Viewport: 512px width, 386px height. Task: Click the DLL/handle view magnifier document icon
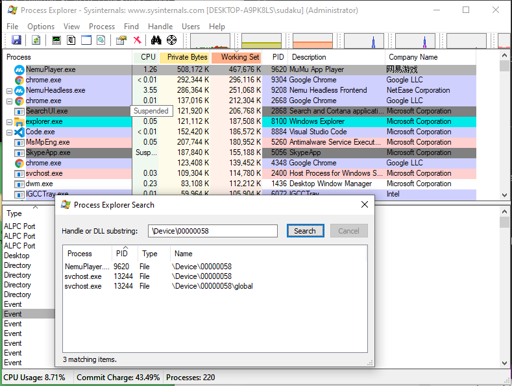click(x=101, y=40)
